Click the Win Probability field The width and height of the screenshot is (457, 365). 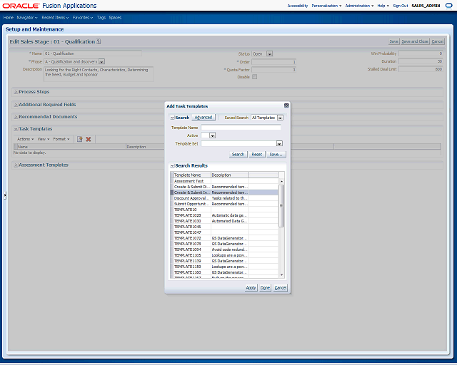(421, 53)
